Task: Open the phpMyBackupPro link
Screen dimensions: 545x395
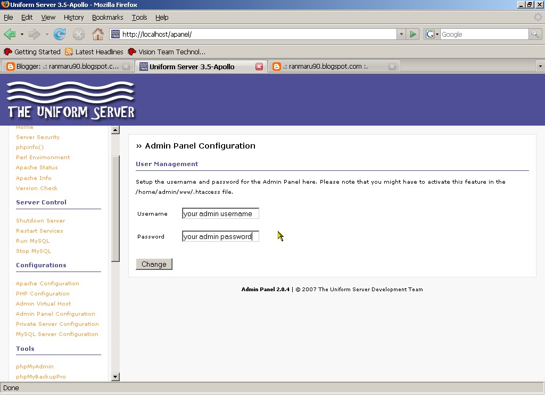Action: point(40,376)
